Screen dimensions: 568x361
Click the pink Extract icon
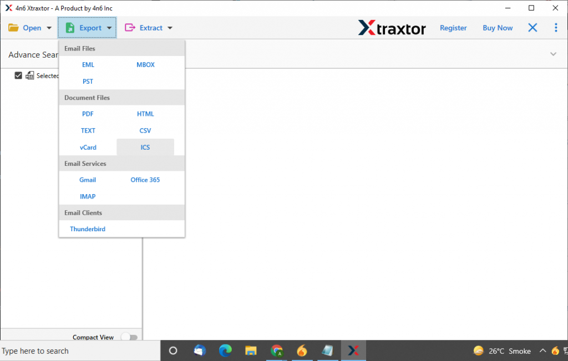pos(130,28)
